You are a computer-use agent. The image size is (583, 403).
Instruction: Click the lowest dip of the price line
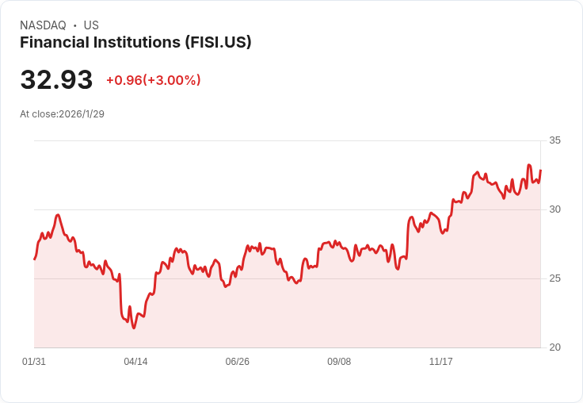(x=134, y=328)
